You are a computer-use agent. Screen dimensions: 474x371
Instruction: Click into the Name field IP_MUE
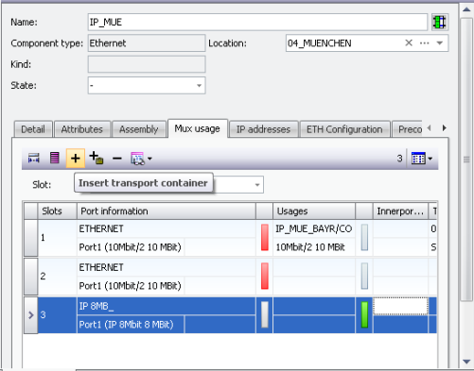pyautogui.click(x=257, y=22)
